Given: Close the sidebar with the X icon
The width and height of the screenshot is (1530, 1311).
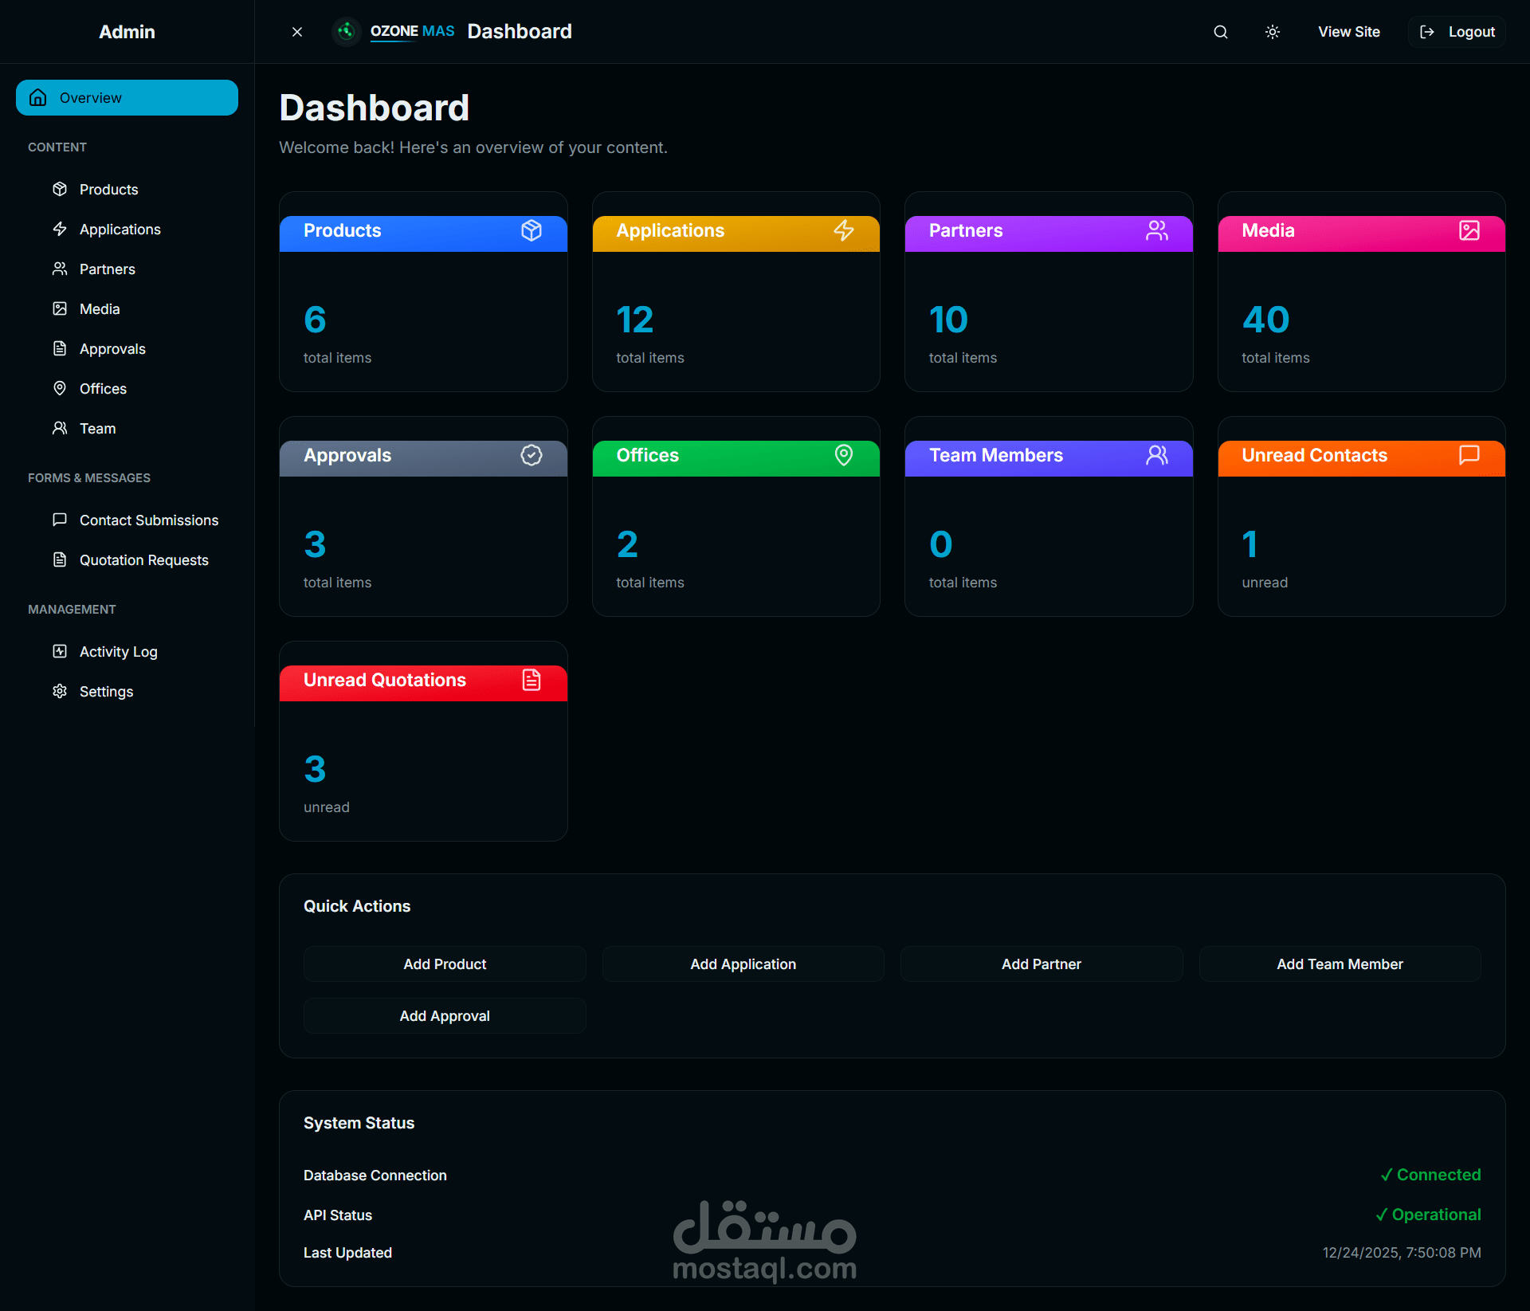Looking at the screenshot, I should coord(297,32).
